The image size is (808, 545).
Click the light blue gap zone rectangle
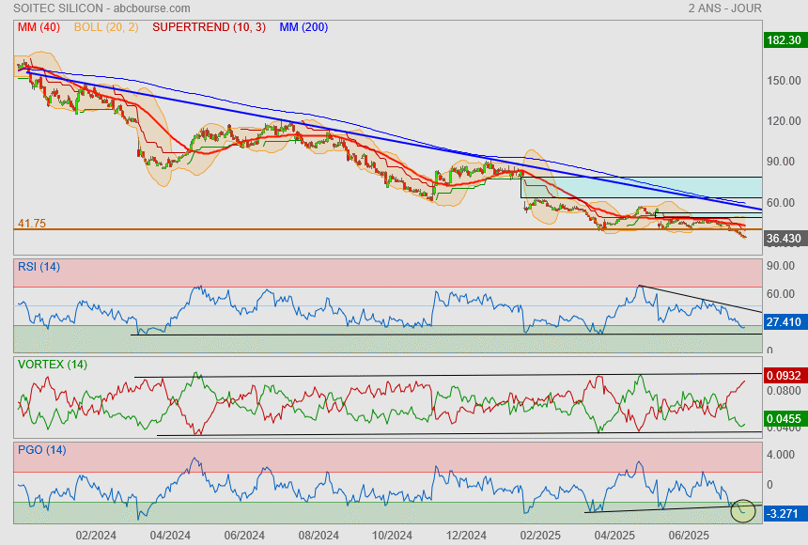[641, 187]
